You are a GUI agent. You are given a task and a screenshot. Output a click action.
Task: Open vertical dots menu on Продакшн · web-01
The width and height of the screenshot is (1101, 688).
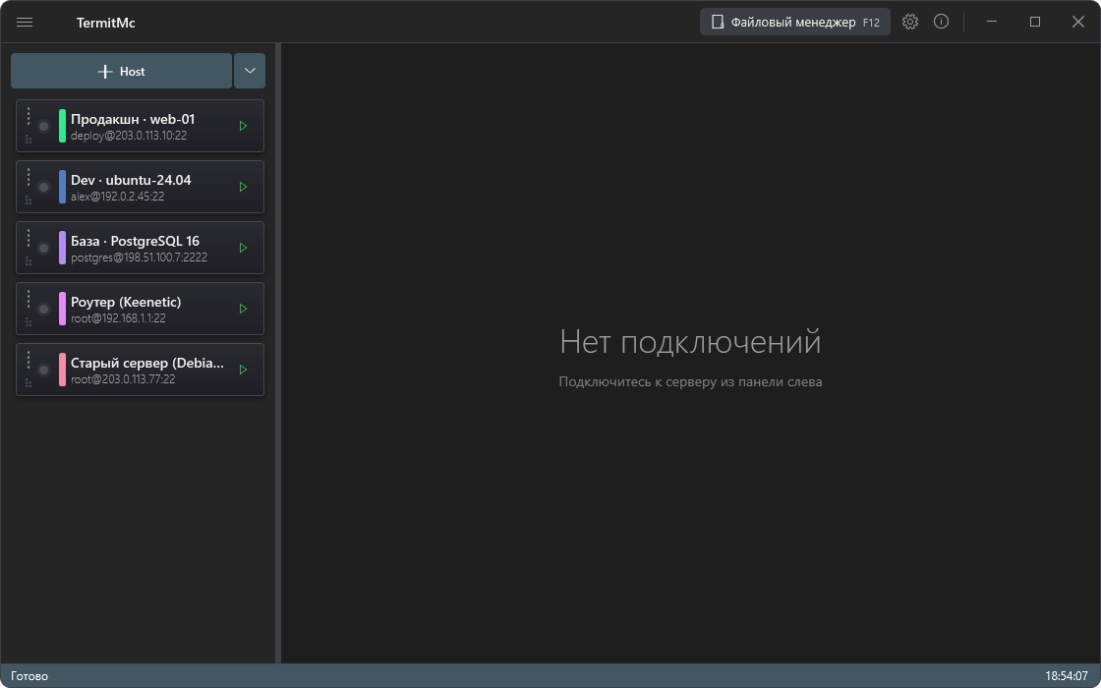pyautogui.click(x=29, y=116)
